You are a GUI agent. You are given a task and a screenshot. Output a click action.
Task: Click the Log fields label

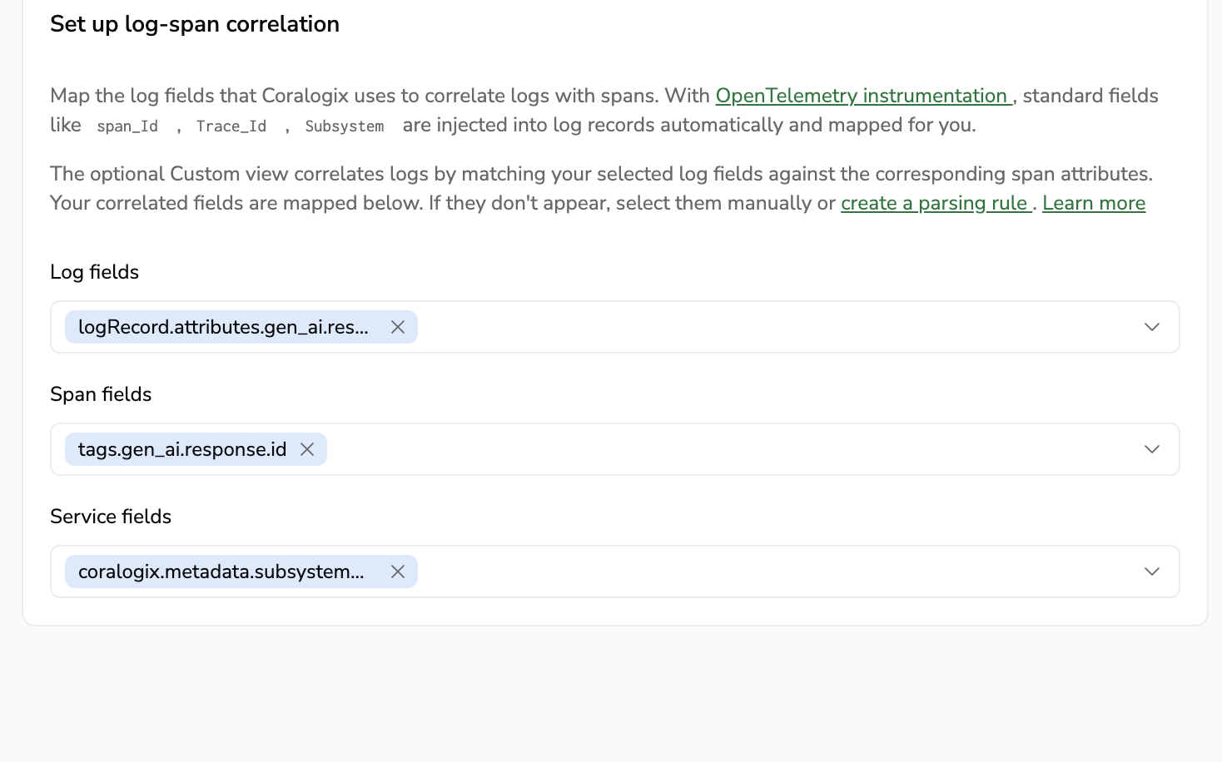[x=95, y=272]
